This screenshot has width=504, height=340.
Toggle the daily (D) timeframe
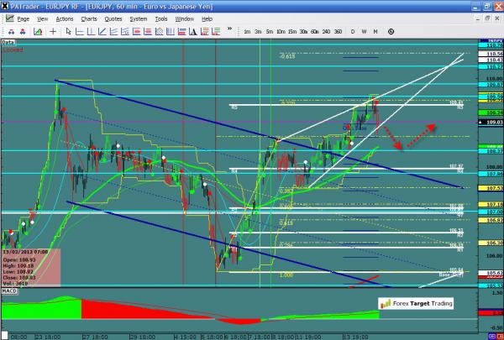click(353, 31)
